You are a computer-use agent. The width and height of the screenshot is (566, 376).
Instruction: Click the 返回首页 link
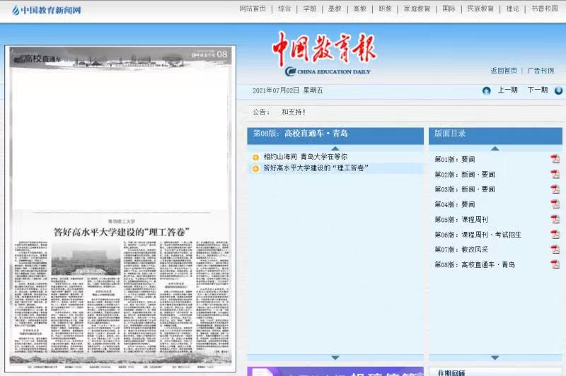point(504,71)
